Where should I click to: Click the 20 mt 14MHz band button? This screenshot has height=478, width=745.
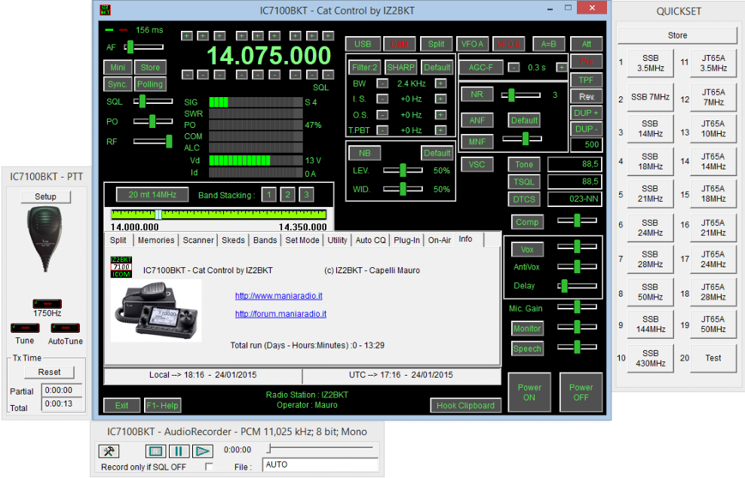(152, 195)
